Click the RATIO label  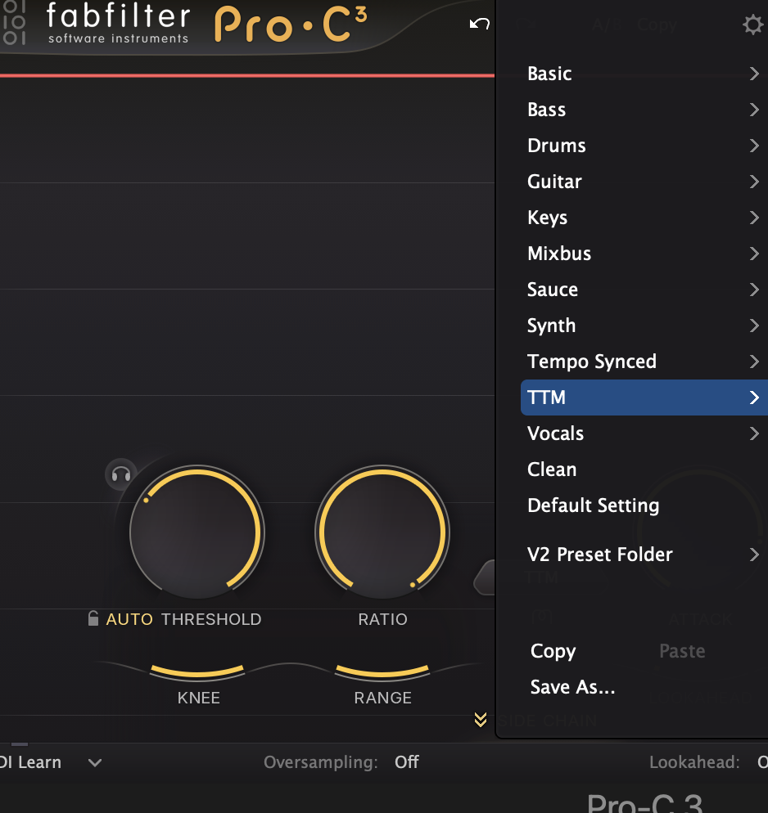point(383,619)
